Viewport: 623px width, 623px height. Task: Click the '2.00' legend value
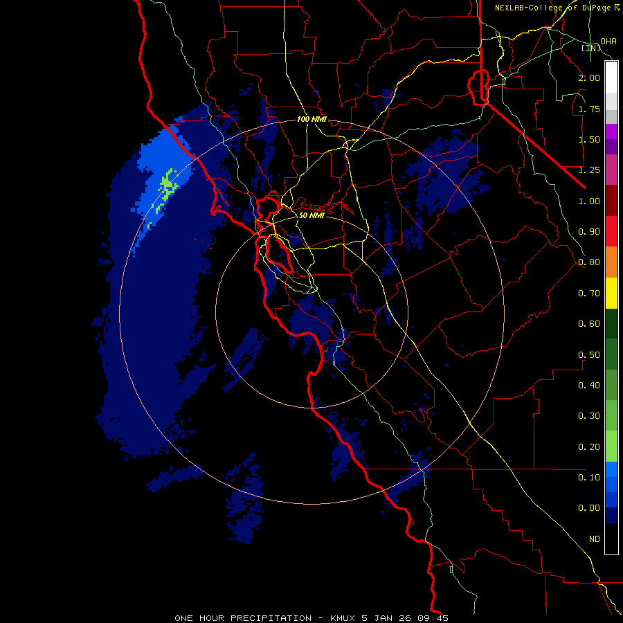589,78
